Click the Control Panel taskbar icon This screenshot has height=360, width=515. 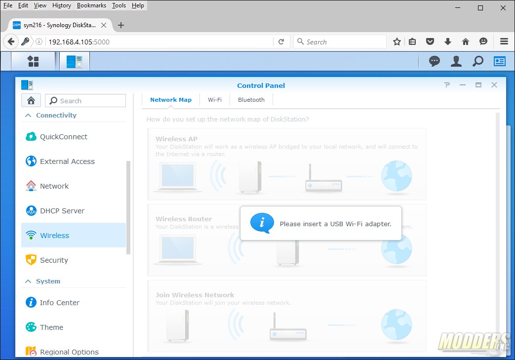coord(74,61)
